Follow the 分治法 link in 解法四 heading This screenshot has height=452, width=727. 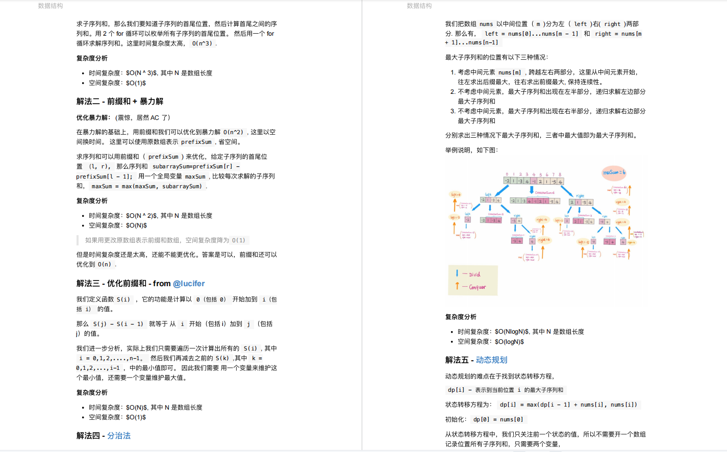[x=119, y=436]
